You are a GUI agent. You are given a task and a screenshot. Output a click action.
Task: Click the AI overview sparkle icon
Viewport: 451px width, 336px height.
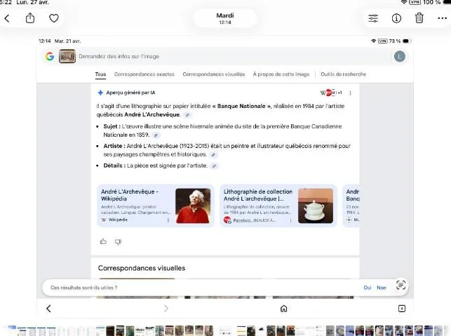(100, 93)
